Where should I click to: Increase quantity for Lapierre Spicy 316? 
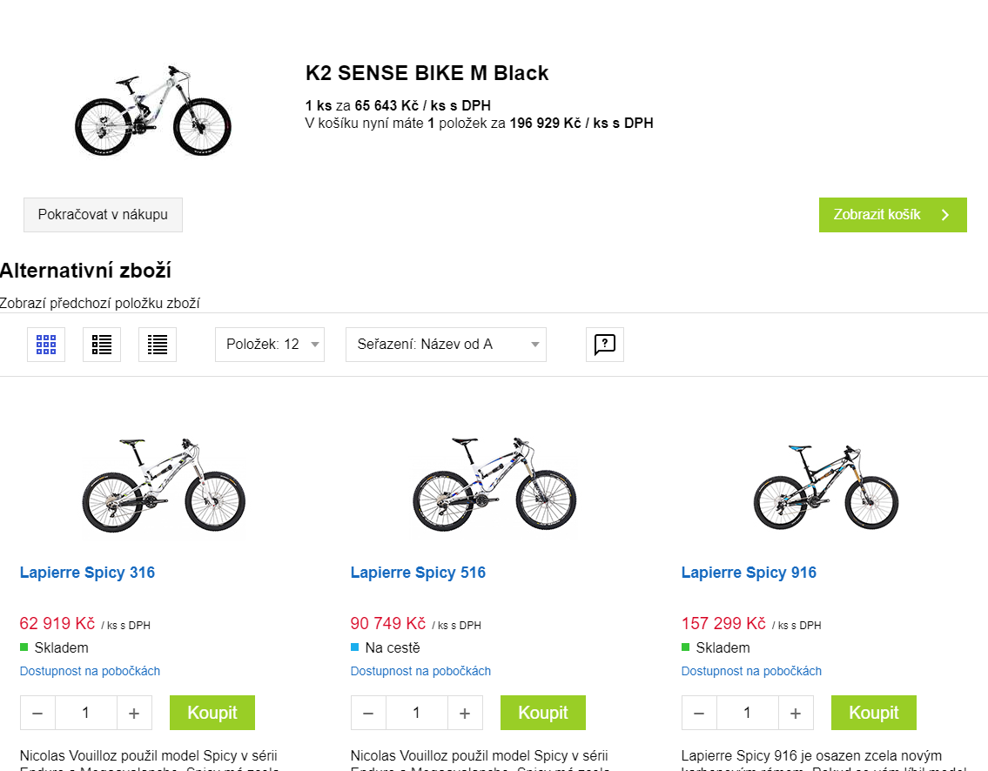[134, 713]
